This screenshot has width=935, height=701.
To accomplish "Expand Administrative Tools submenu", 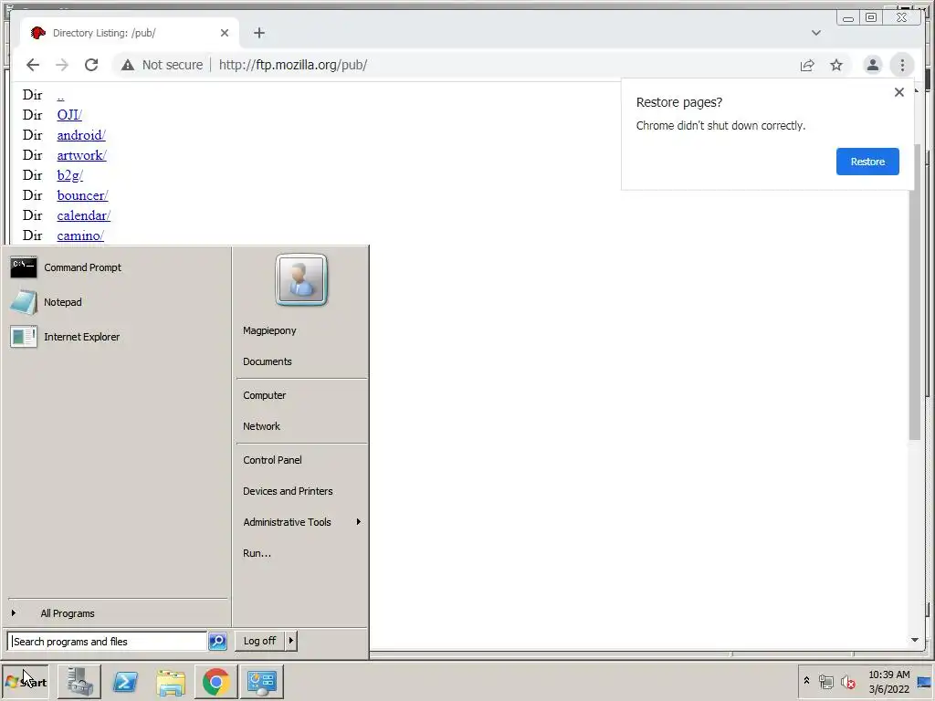I will point(301,522).
